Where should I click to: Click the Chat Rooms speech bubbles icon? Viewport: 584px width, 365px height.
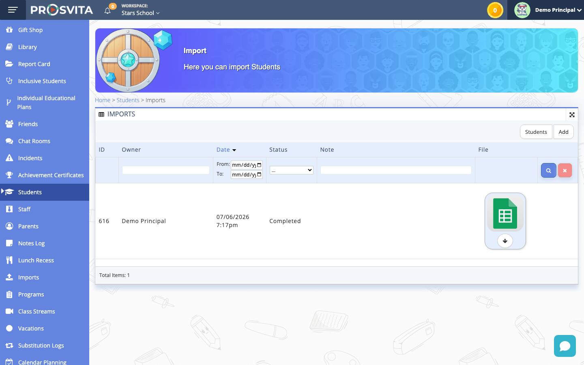(9, 141)
